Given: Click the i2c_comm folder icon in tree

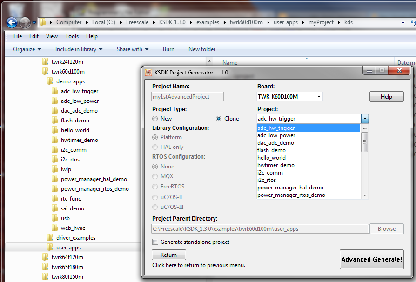Looking at the screenshot, I should (54, 150).
